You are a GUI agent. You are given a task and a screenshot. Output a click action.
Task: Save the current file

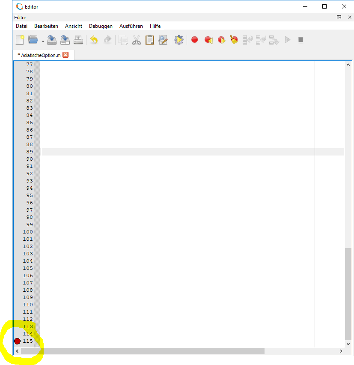point(52,40)
